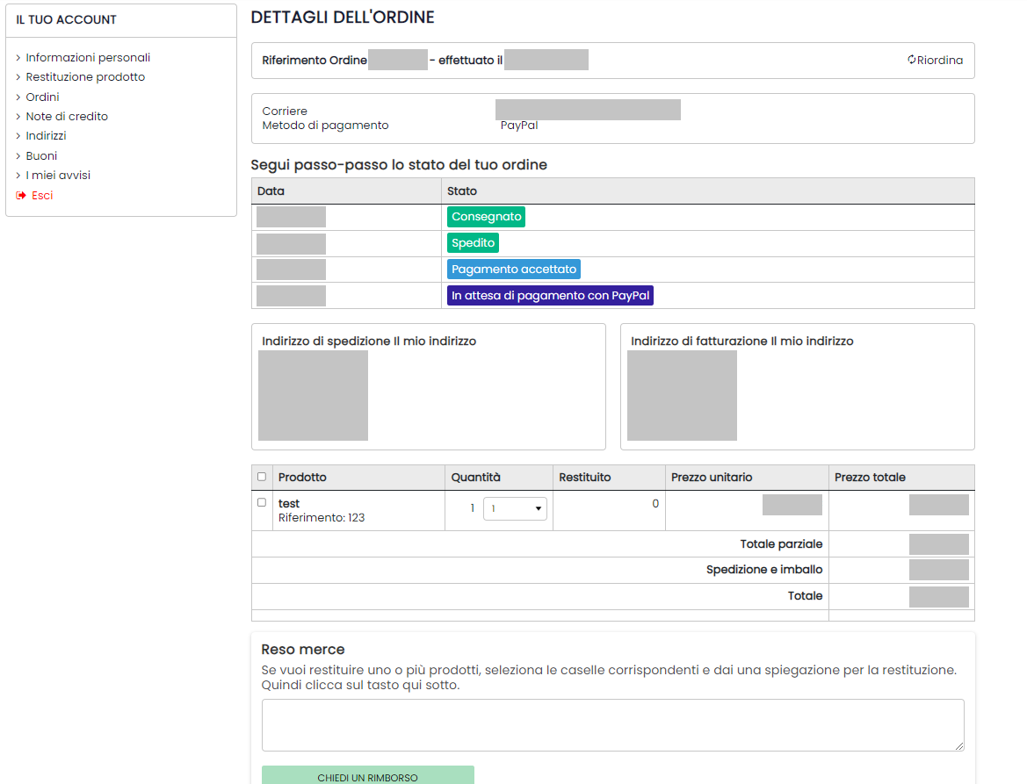1027x784 pixels.
Task: Open I miei avvisi page
Action: tap(58, 176)
